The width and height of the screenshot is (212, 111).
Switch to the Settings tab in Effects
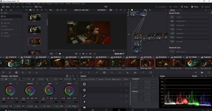(x=180, y=10)
